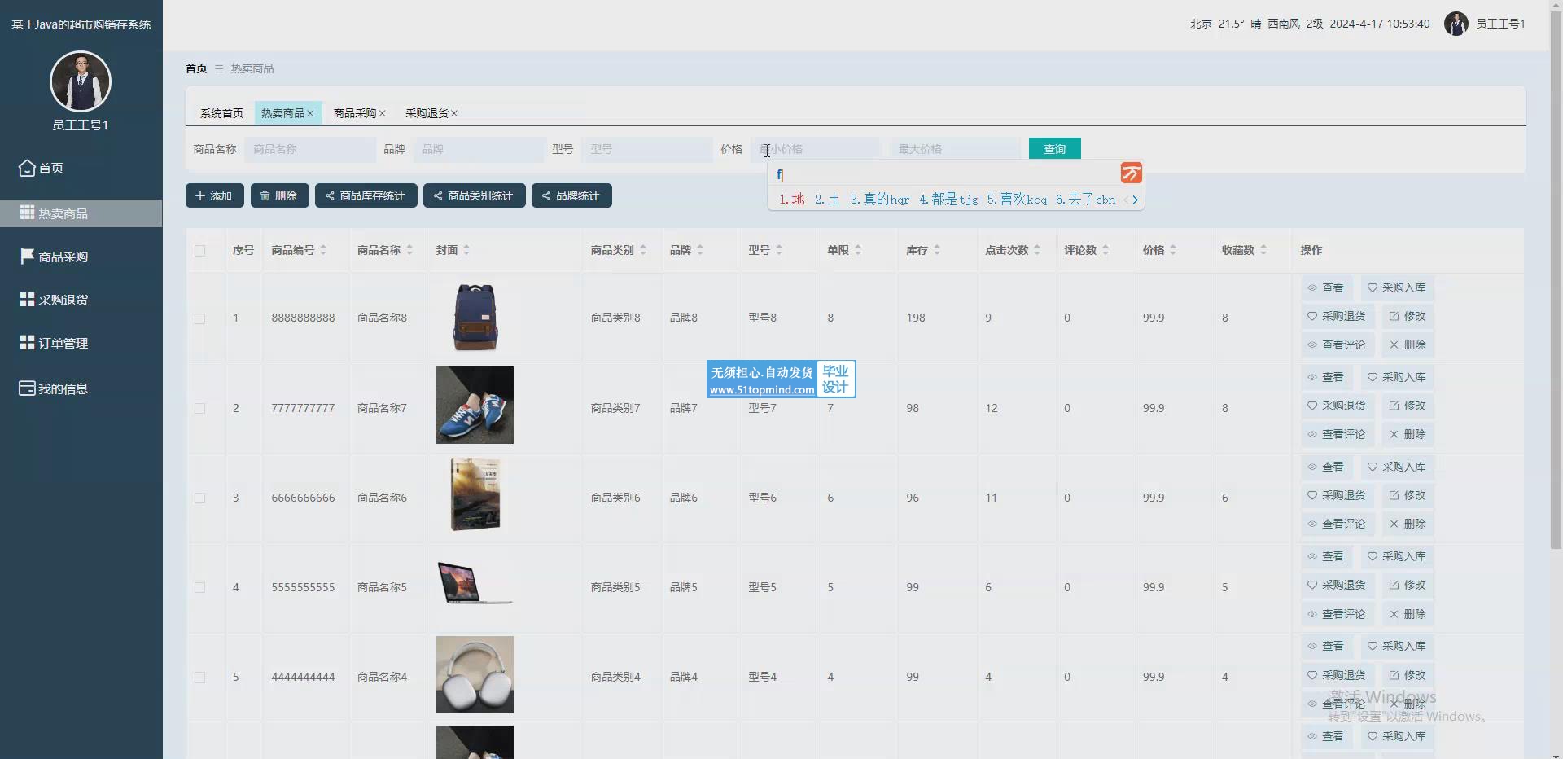Sort by 库存 column

(937, 250)
